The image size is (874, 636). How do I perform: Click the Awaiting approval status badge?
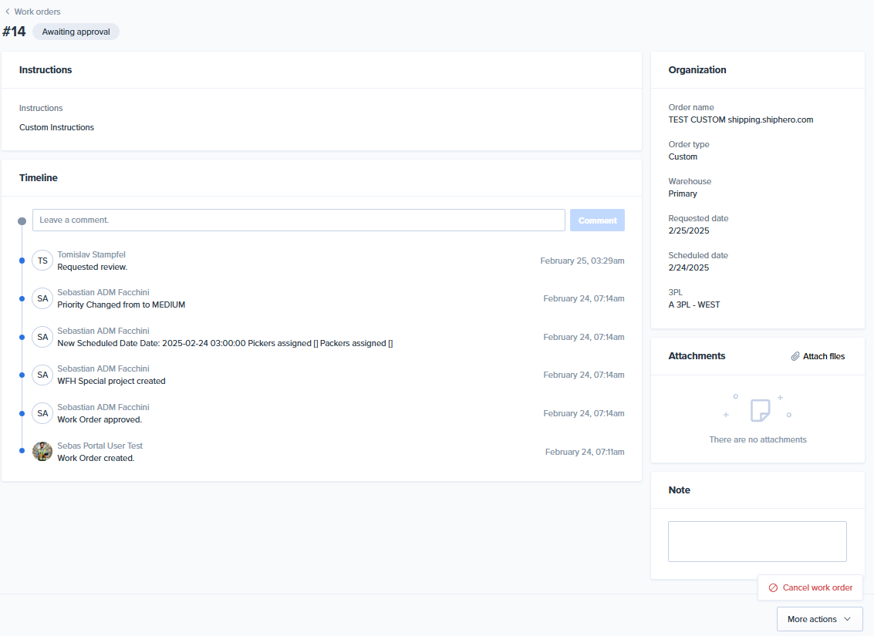(x=76, y=32)
